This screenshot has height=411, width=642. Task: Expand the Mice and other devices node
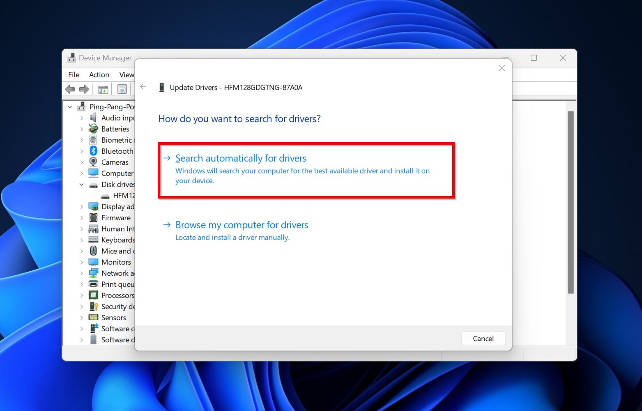pyautogui.click(x=82, y=251)
